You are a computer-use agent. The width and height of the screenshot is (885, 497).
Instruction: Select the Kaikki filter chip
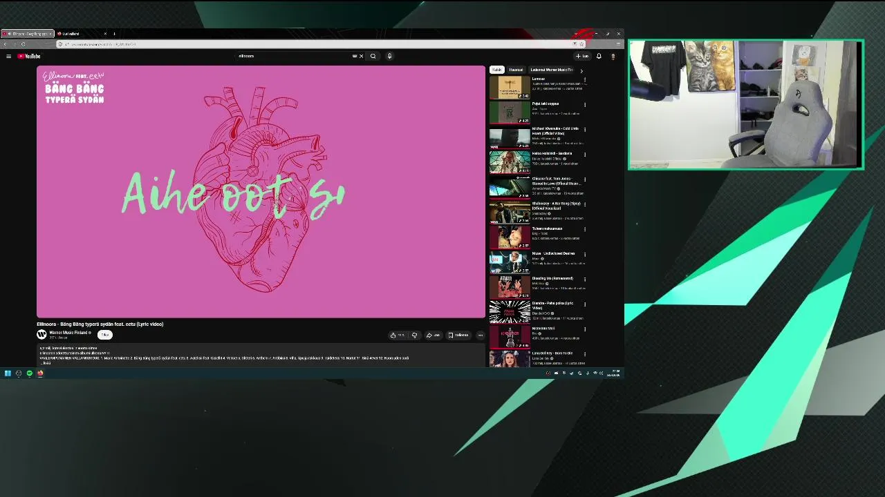(x=496, y=70)
